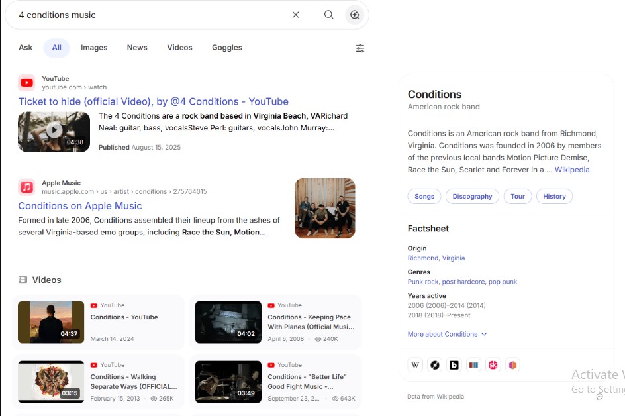Screen dimensions: 625x416
Task: Switch to the Ask tab
Action: click(26, 48)
